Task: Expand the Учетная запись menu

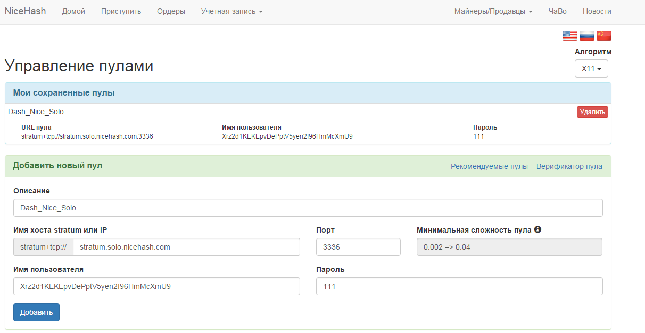Action: [x=231, y=11]
